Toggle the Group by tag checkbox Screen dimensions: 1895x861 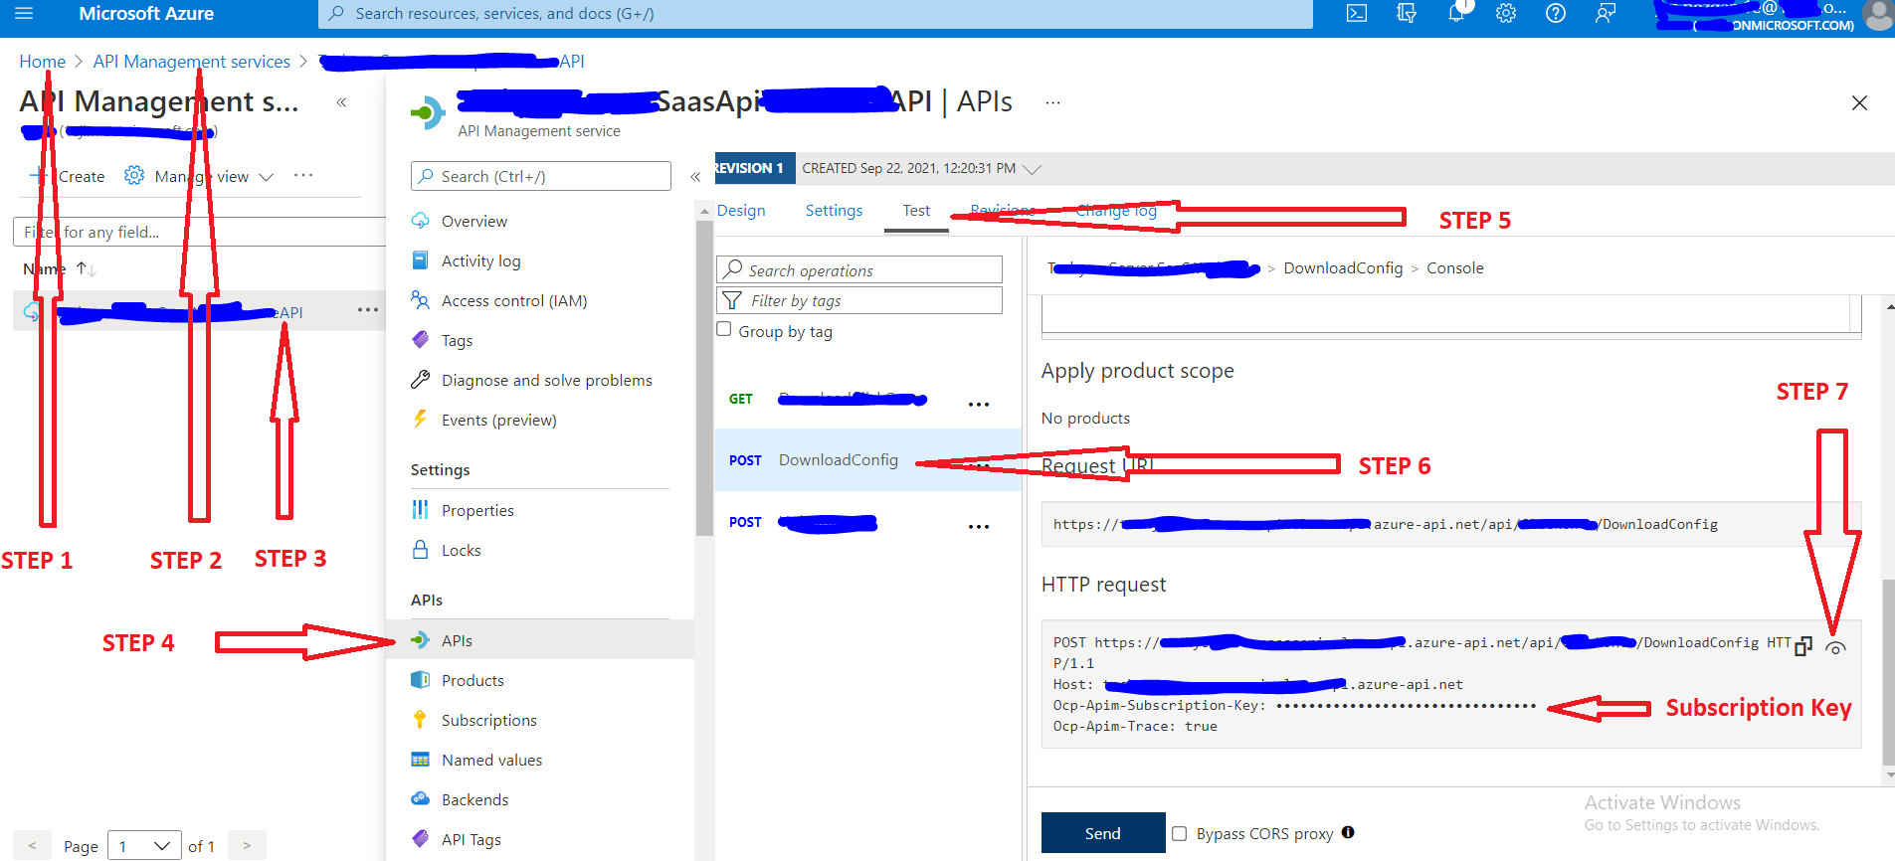pyautogui.click(x=724, y=330)
